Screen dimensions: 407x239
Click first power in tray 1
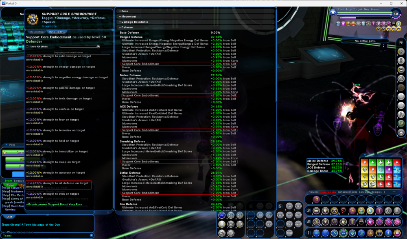316,233
